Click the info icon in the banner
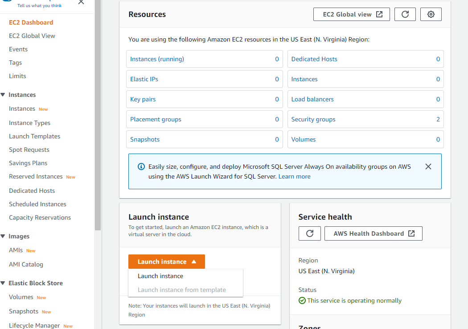The image size is (468, 329). click(141, 167)
